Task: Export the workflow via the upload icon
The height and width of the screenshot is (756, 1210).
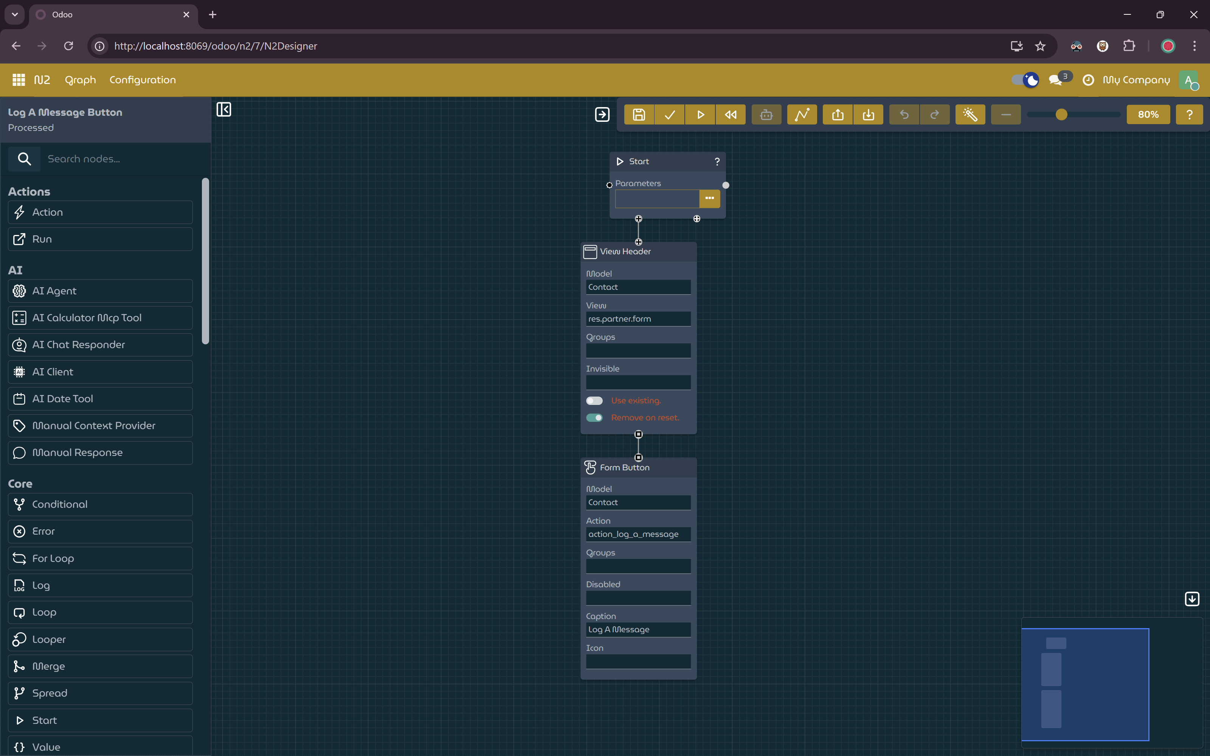Action: 837,115
